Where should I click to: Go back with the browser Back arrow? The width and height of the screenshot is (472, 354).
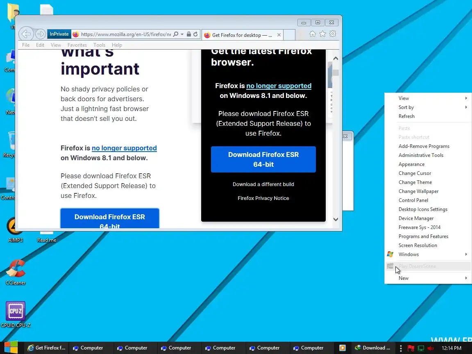click(x=26, y=34)
